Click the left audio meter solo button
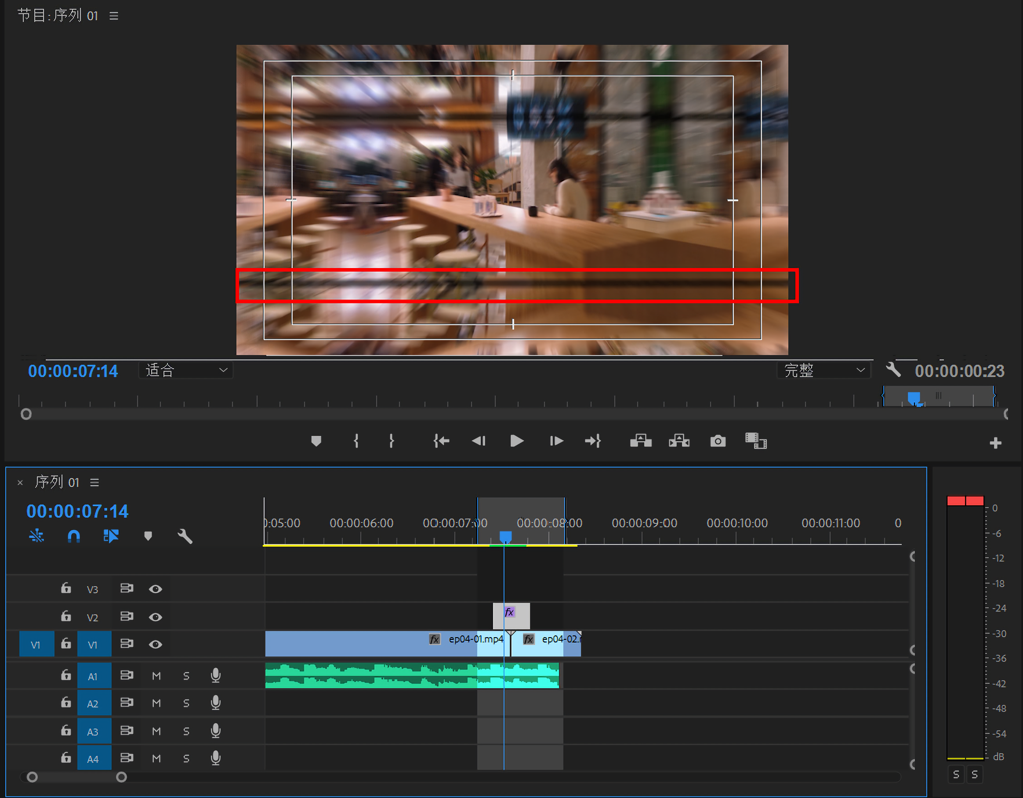Image resolution: width=1023 pixels, height=798 pixels. 956,774
